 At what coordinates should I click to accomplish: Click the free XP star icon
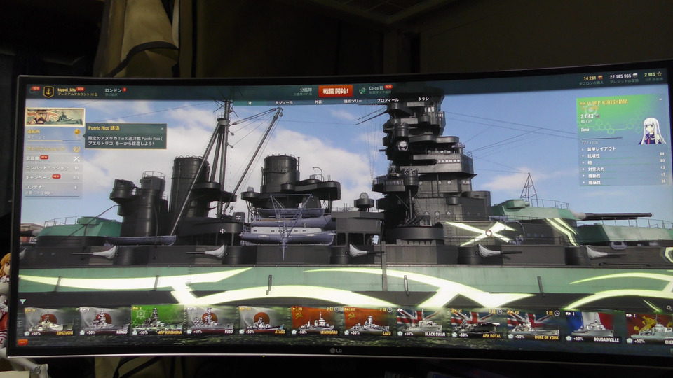point(660,73)
